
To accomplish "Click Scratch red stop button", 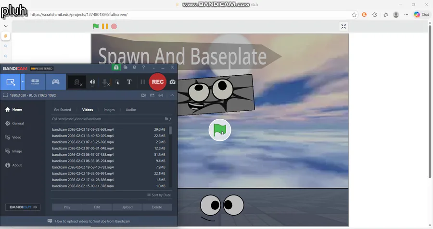I will [114, 26].
